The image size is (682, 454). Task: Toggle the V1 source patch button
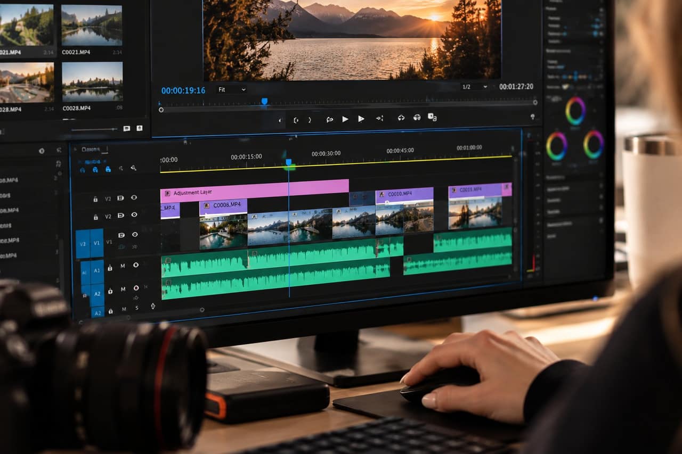96,243
